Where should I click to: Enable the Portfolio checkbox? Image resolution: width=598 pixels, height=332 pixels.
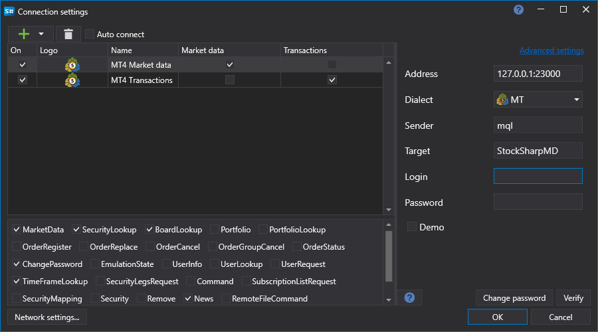(x=215, y=230)
